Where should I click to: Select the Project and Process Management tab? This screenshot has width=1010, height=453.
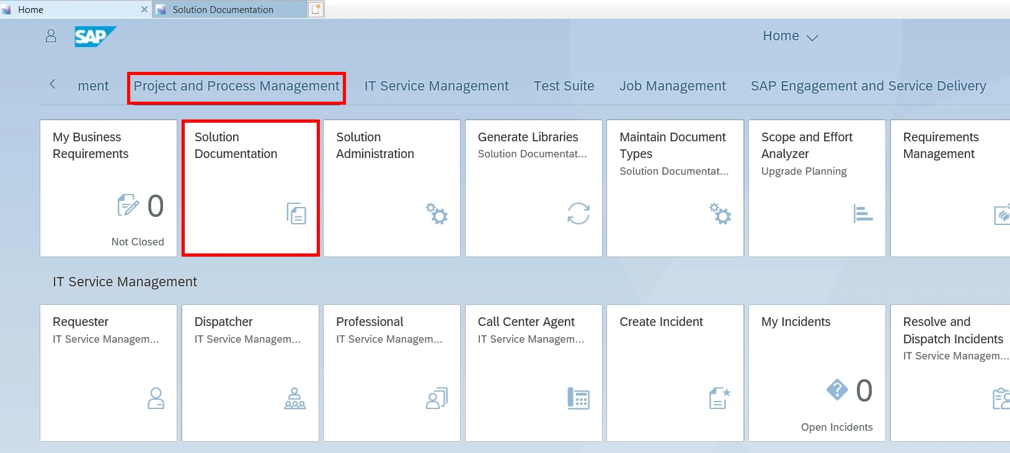pos(237,86)
